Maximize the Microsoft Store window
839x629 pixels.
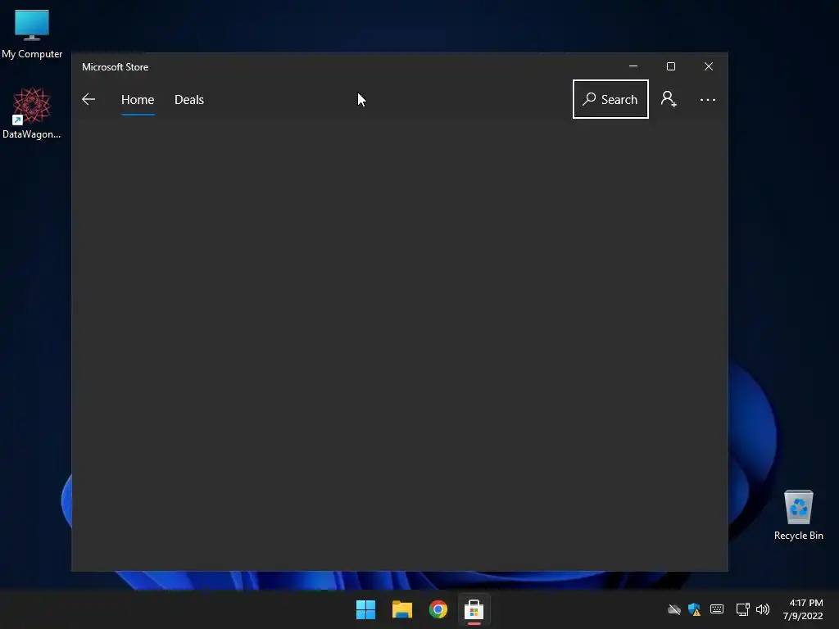tap(671, 66)
